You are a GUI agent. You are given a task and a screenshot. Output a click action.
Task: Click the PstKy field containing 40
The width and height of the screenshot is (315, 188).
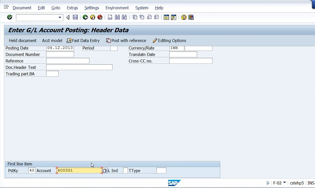pyautogui.click(x=32, y=170)
